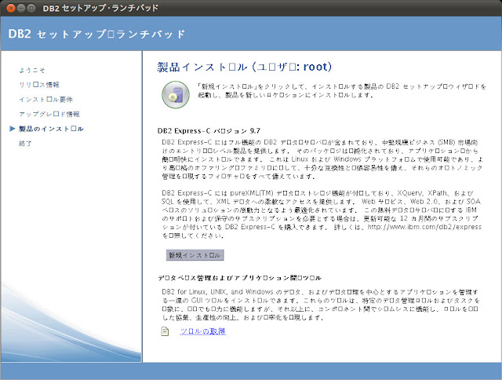Screen dimensions: 502x380
Task: Open アップグレード情報 upgrade info page
Action: point(49,114)
